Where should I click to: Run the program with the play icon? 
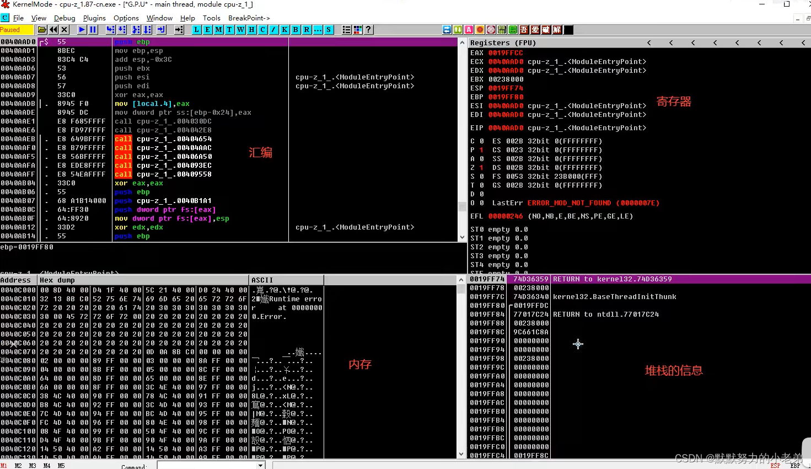[x=82, y=30]
